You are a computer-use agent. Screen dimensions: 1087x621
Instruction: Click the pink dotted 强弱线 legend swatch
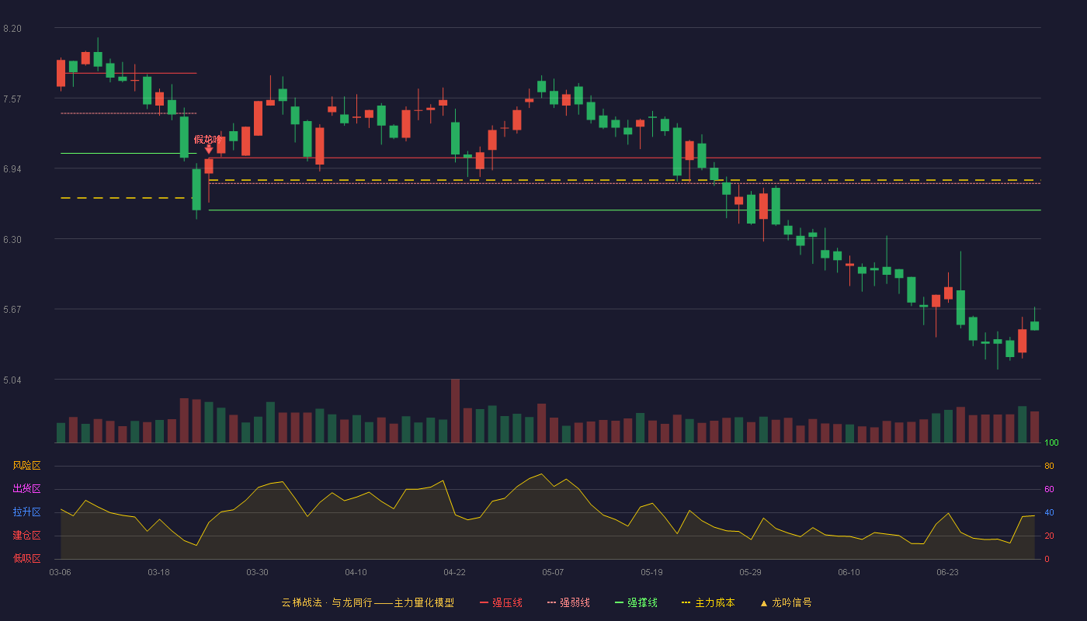point(551,602)
